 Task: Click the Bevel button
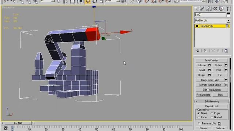coord(201,70)
